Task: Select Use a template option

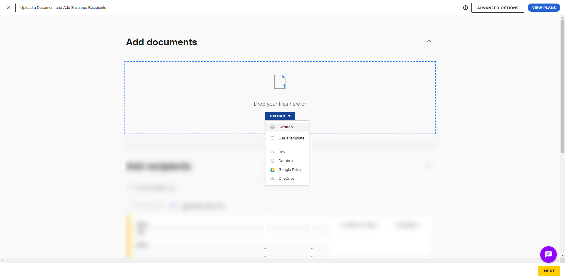Action: click(287, 138)
